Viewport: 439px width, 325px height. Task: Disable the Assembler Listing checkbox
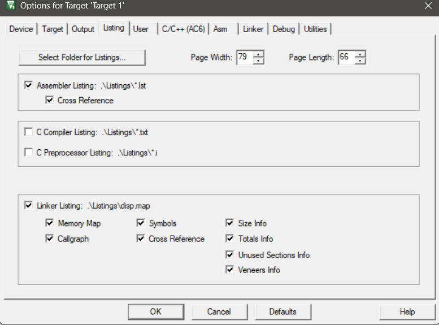point(29,86)
